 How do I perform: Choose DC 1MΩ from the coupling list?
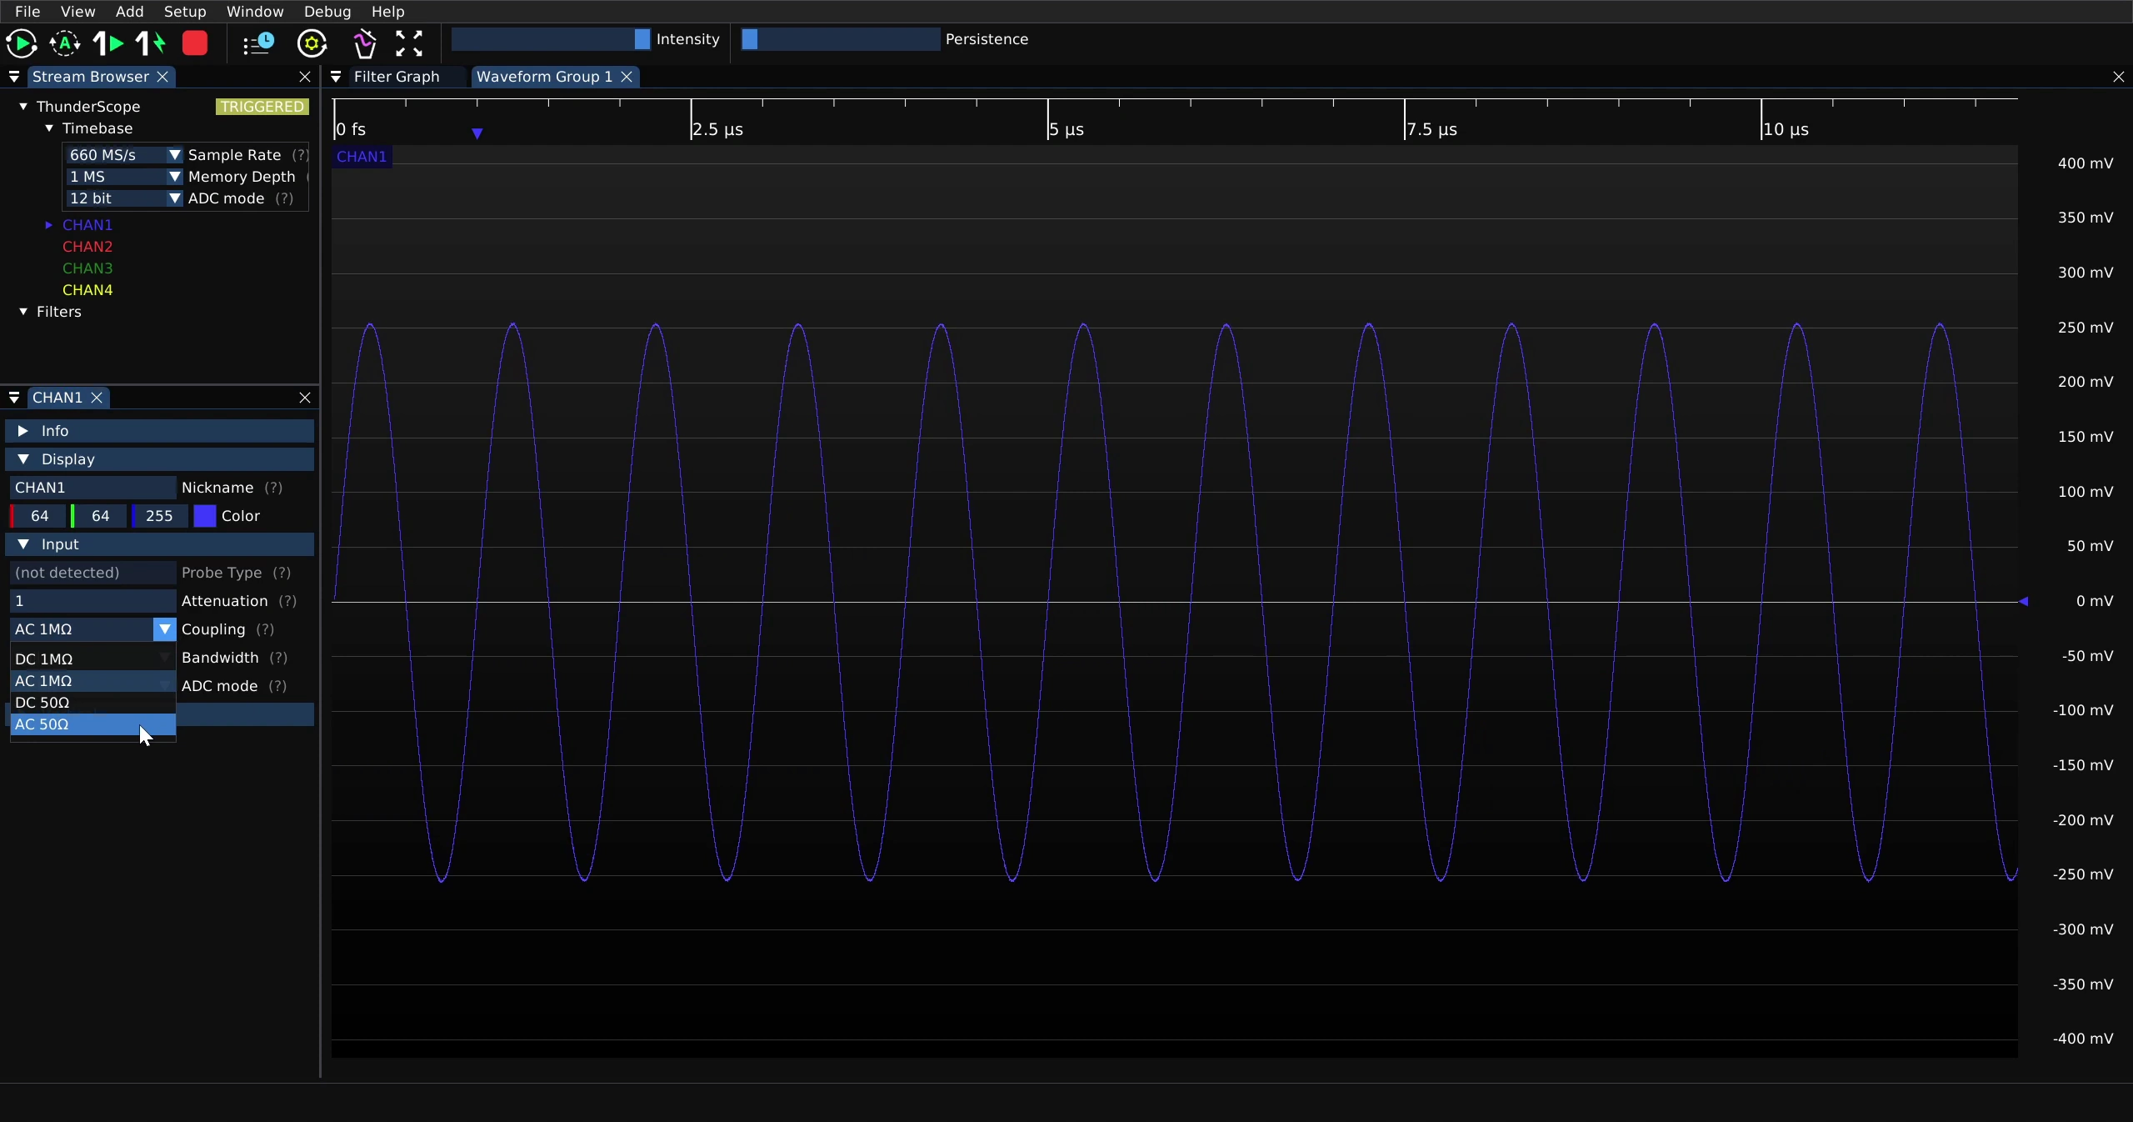pyautogui.click(x=93, y=659)
